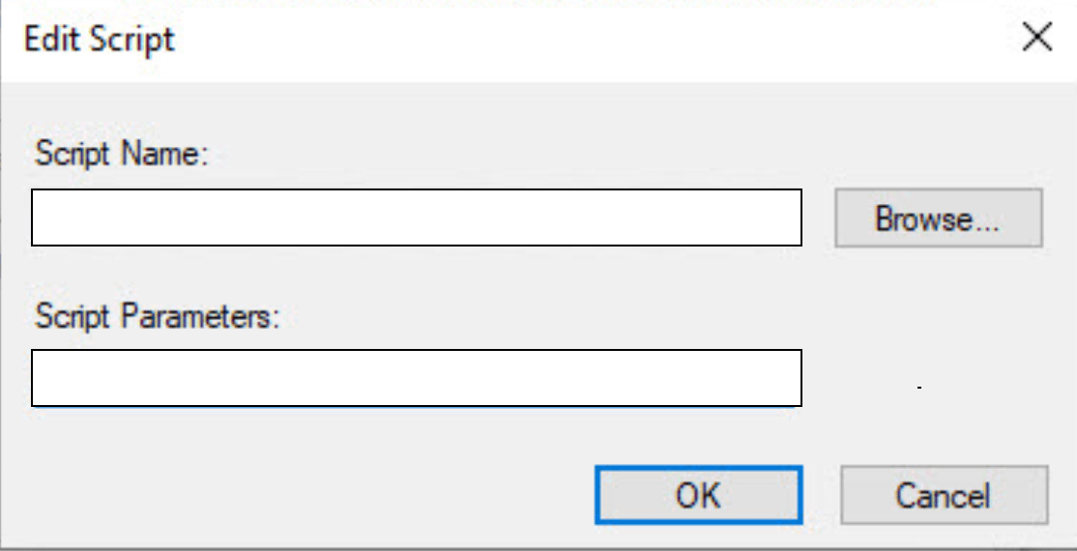Hit the button right of Script Name field

pyautogui.click(x=938, y=218)
